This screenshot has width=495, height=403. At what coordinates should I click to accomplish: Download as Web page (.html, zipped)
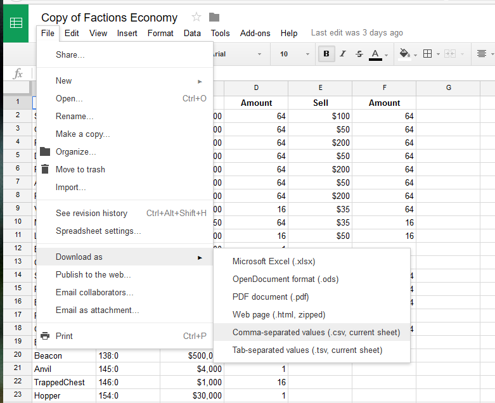point(312,314)
